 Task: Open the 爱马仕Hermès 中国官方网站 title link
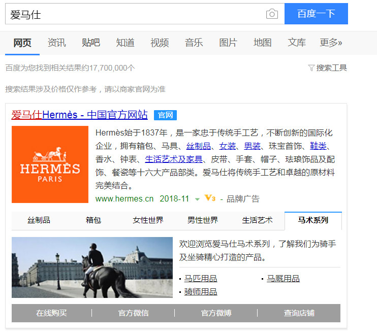point(80,115)
